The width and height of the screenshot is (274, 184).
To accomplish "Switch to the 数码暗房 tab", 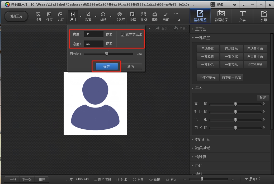I will 221,16.
